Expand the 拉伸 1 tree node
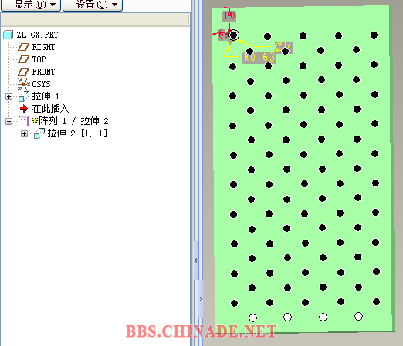The height and width of the screenshot is (346, 403). pyautogui.click(x=8, y=96)
